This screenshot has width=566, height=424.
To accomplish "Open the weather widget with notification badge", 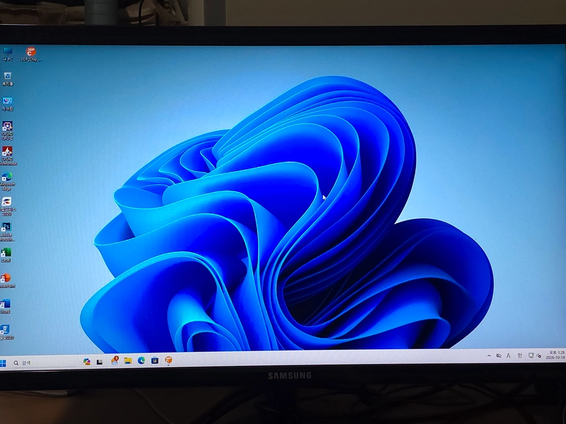I will tap(115, 361).
